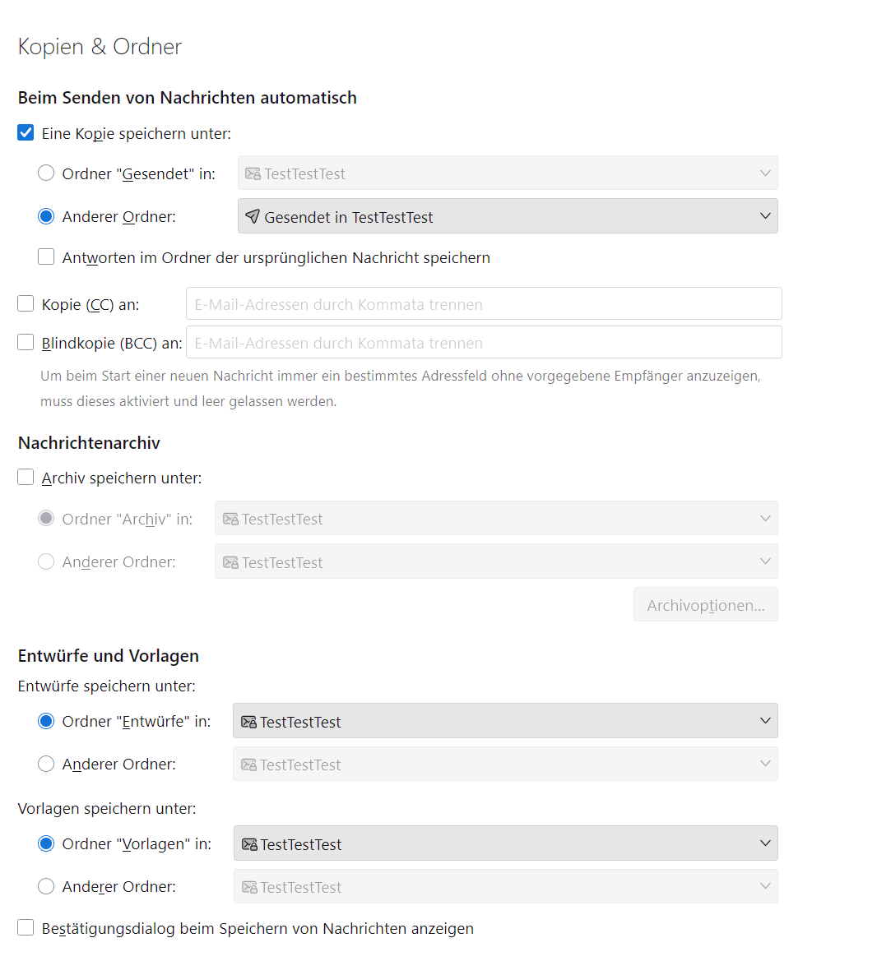
Task: Uncheck "Eine Kopie speichern unter" checkbox
Action: click(x=26, y=133)
